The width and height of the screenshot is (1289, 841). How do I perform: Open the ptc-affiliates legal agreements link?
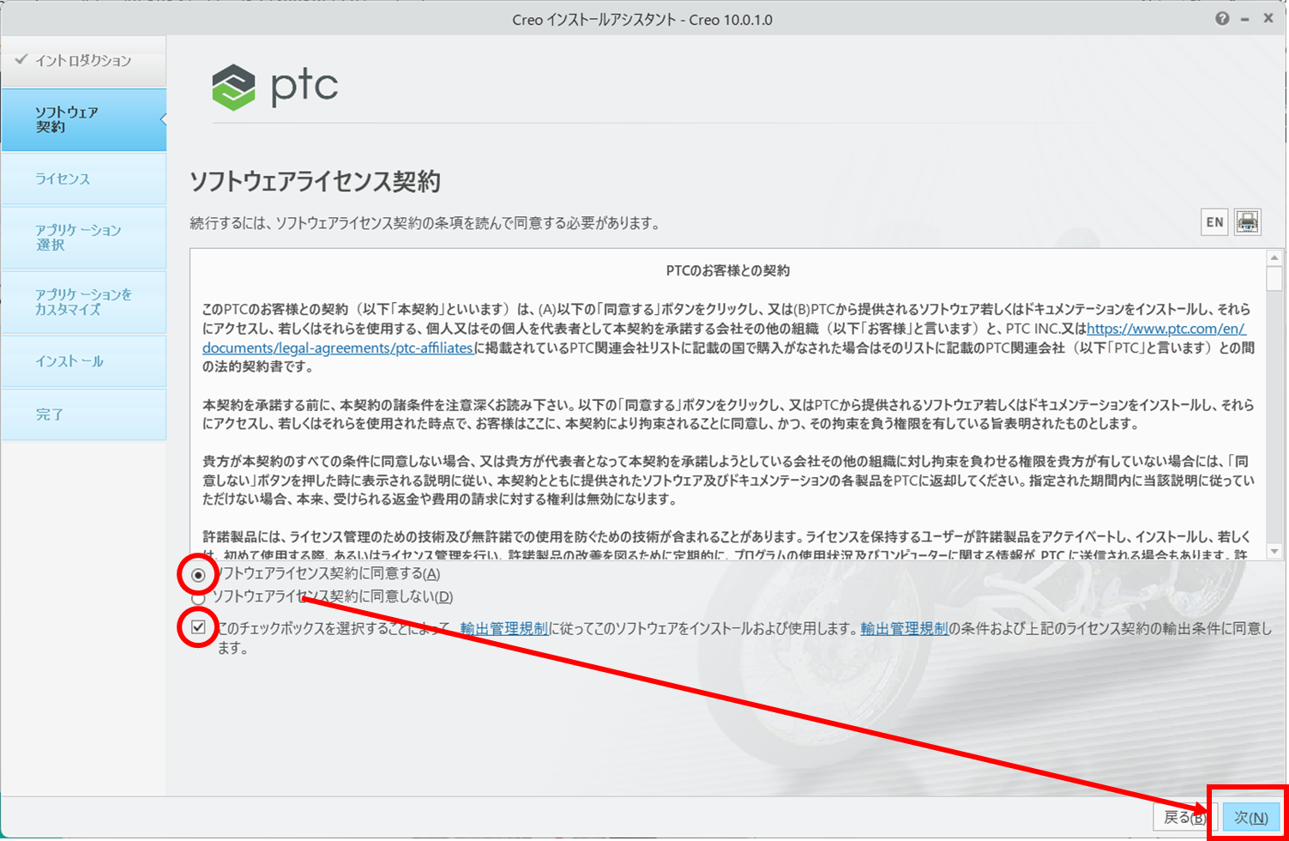(x=338, y=348)
